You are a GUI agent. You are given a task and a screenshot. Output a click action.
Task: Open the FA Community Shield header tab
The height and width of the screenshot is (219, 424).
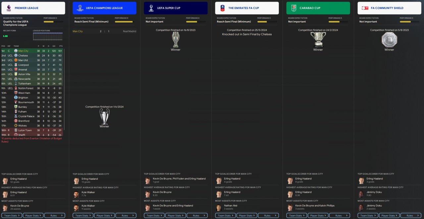pyautogui.click(x=389, y=8)
